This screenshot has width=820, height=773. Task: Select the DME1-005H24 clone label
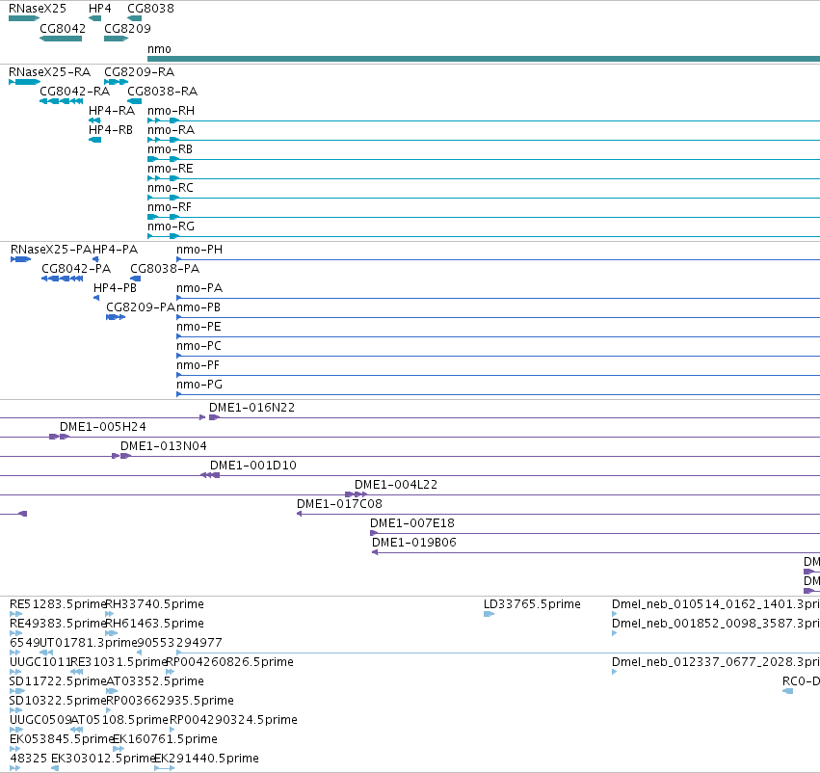(x=103, y=427)
